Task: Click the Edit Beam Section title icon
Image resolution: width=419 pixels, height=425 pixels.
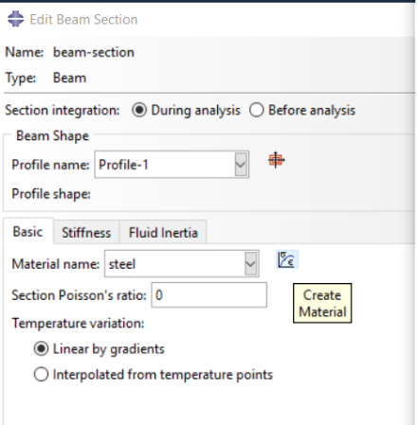Action: [15, 19]
